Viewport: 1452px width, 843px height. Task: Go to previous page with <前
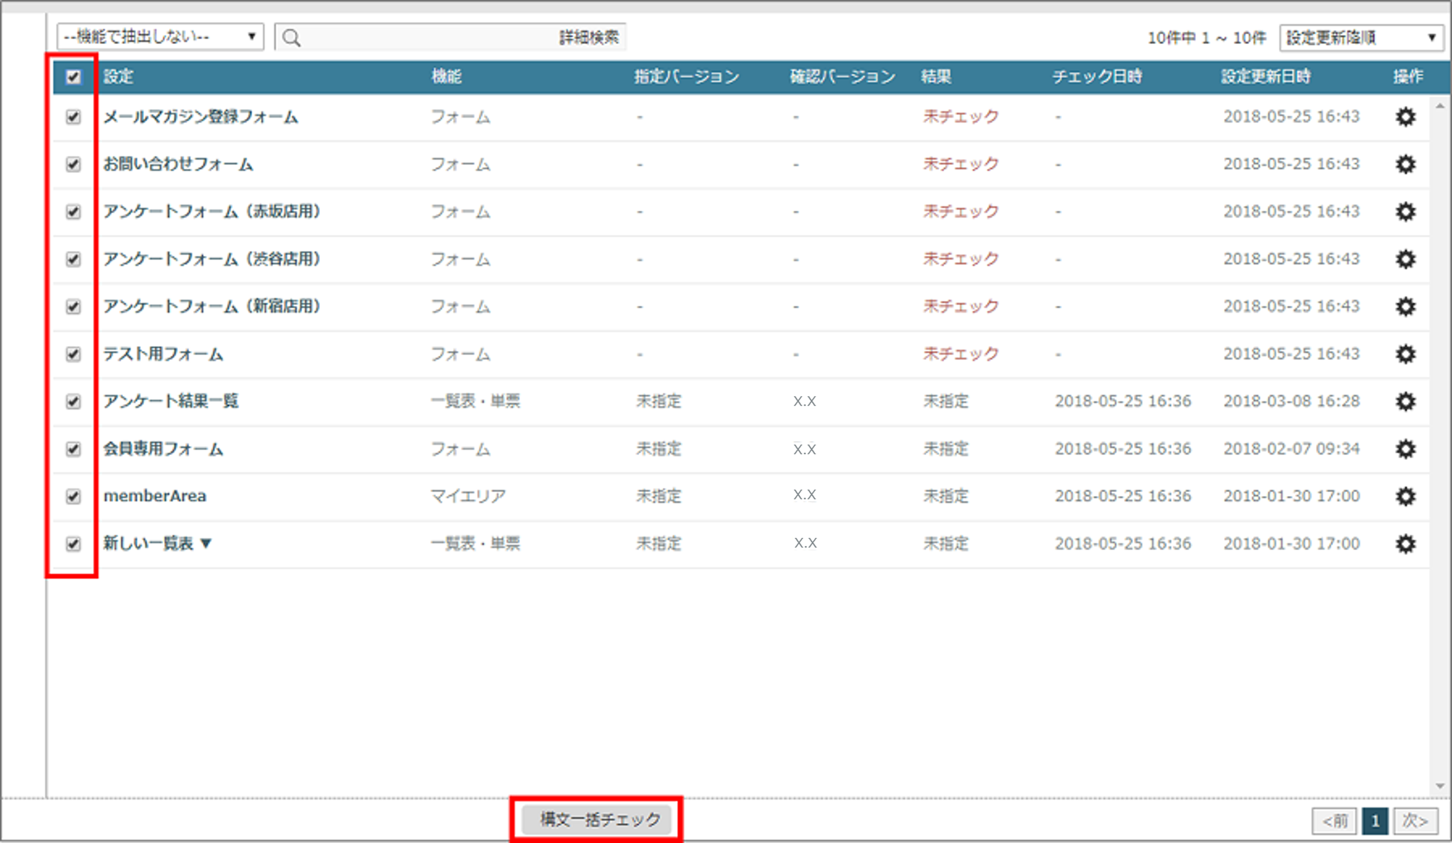[x=1335, y=821]
